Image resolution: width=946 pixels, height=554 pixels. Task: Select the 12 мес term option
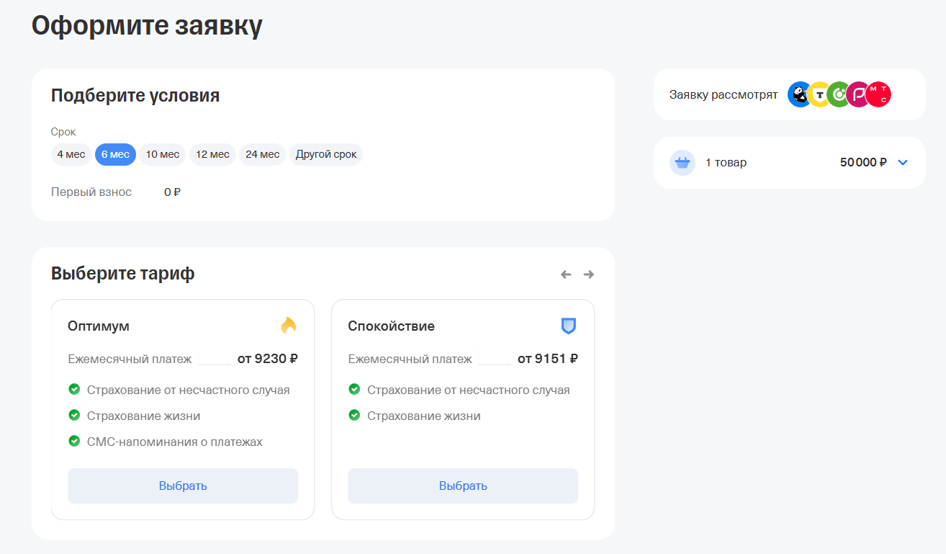pyautogui.click(x=212, y=155)
